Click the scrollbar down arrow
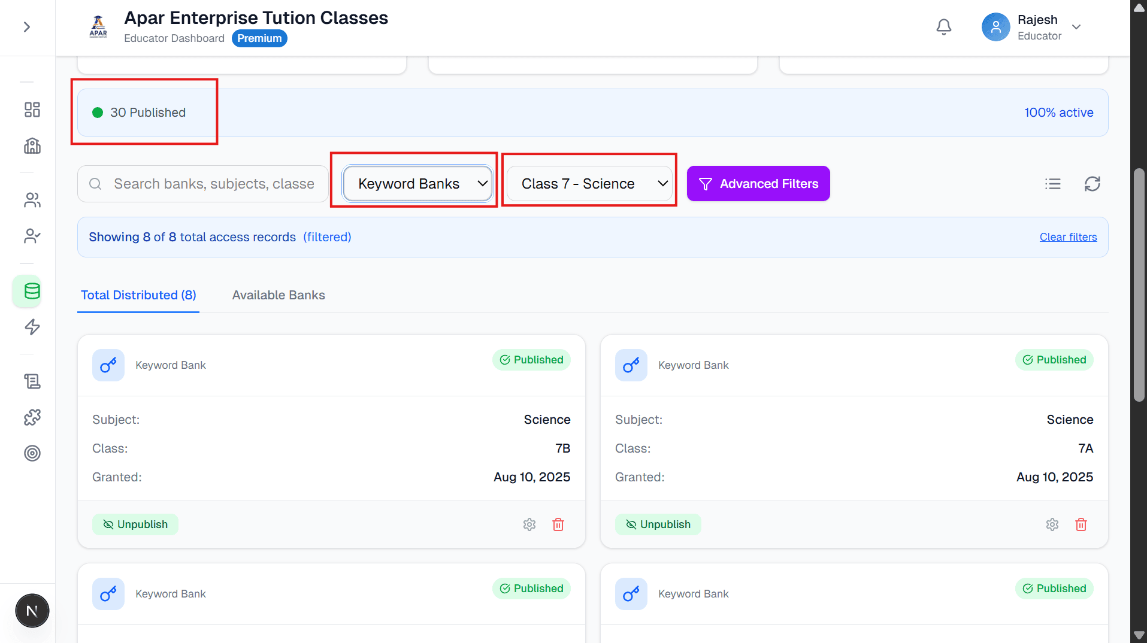1147x643 pixels. tap(1139, 635)
